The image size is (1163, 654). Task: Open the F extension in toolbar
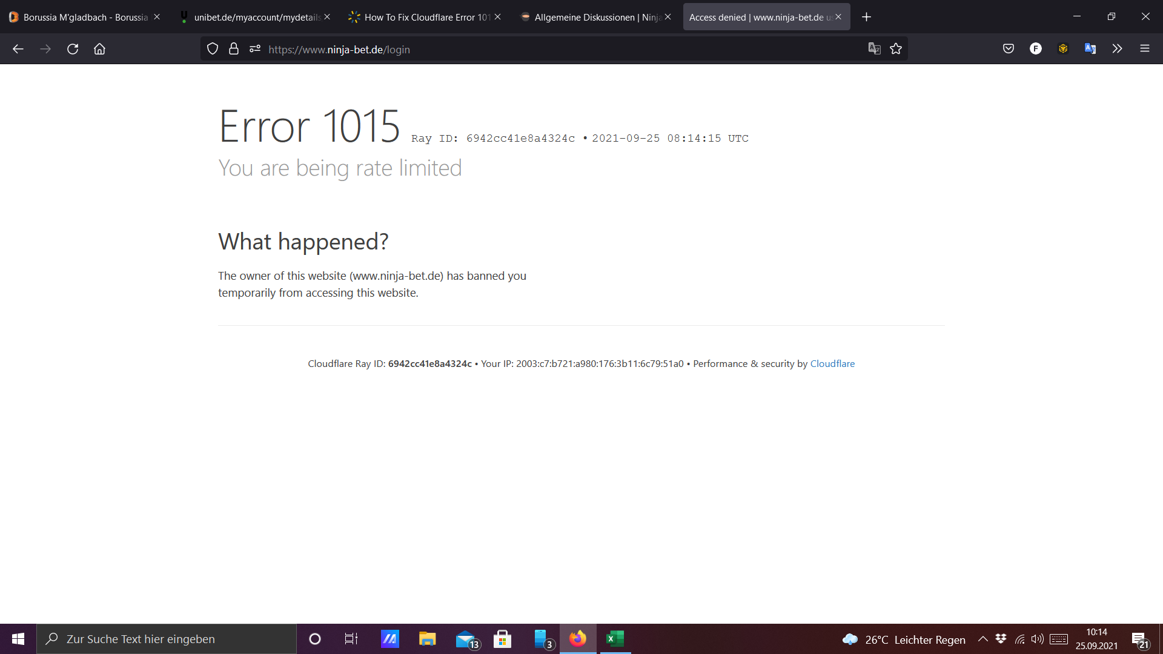[x=1036, y=49]
